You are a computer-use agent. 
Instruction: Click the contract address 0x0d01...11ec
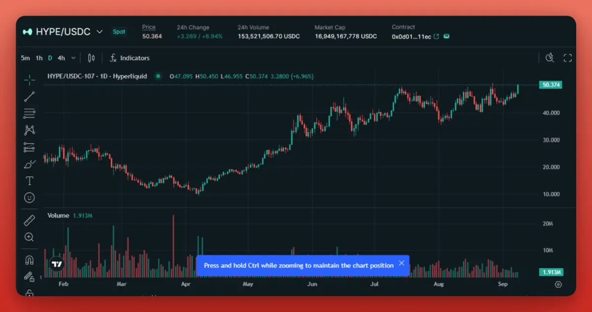(x=411, y=36)
